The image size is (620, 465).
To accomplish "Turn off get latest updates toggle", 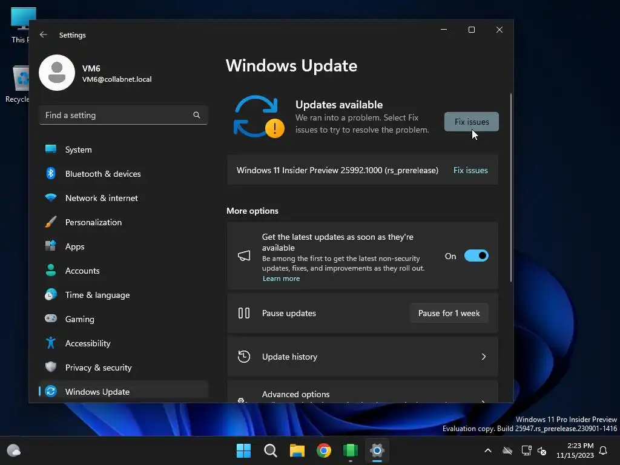I will pyautogui.click(x=476, y=256).
